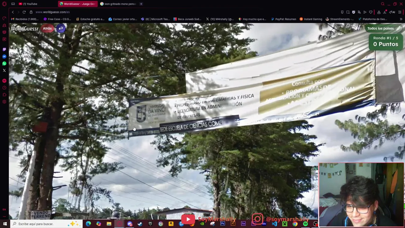Take a snapshot with the capture icon

348,12
